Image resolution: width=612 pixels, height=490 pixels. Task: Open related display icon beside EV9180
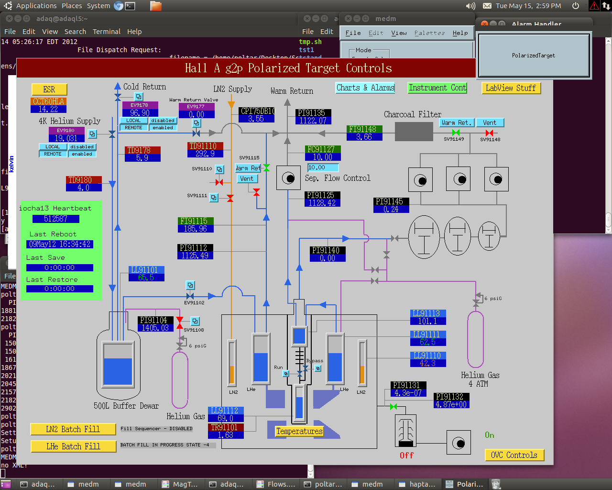coord(93,134)
